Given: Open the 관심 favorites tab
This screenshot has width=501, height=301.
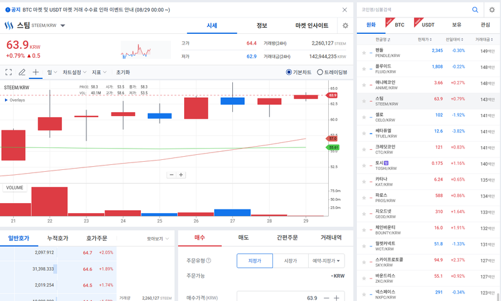Looking at the screenshot, I should click(x=485, y=25).
